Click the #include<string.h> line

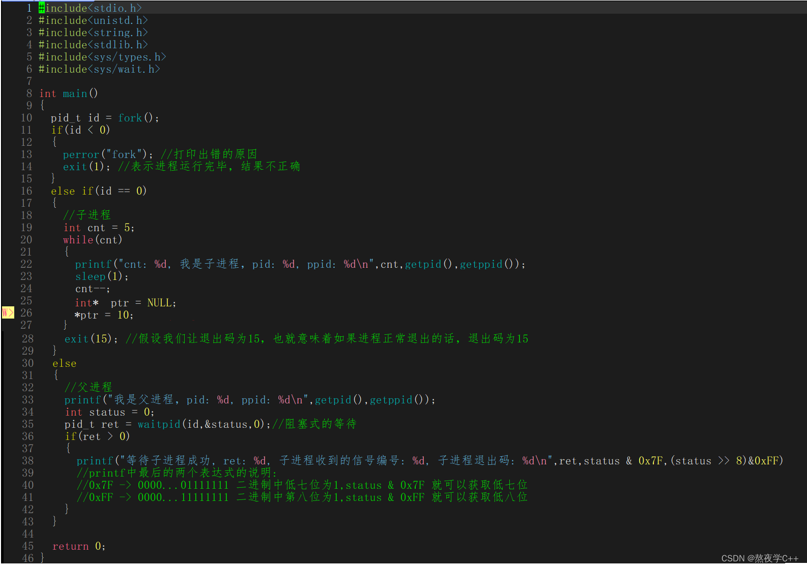[94, 33]
